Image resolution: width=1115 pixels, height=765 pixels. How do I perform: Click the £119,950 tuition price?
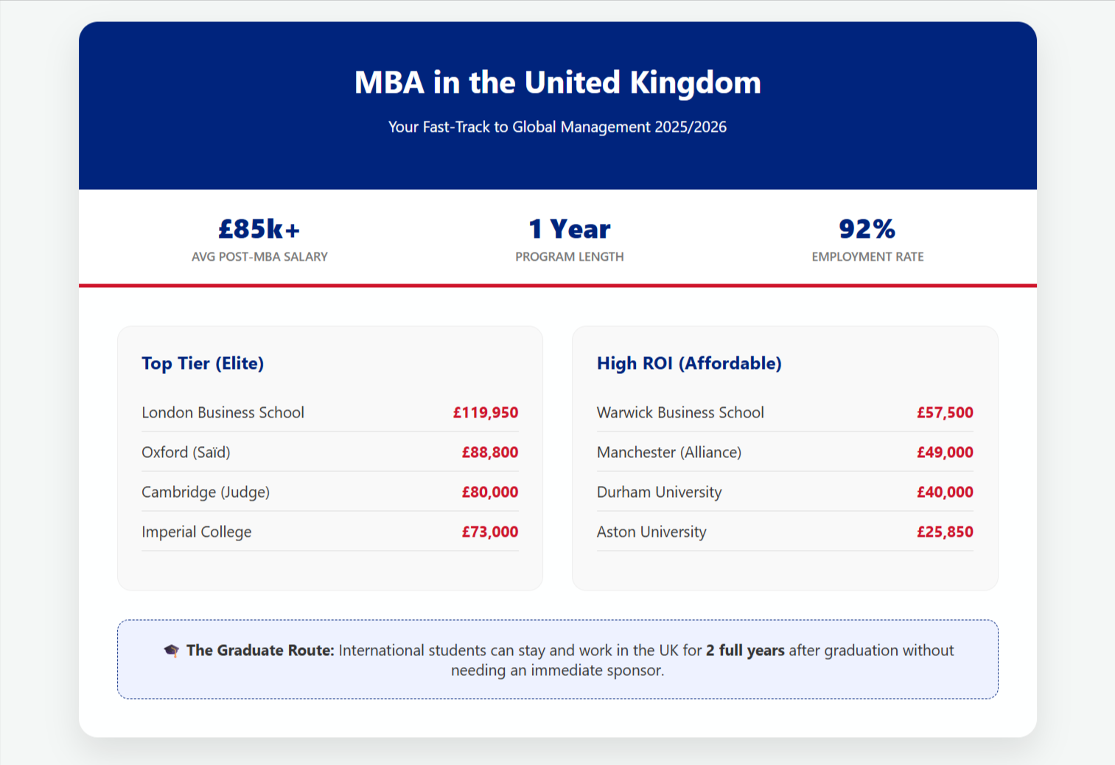[x=486, y=412]
